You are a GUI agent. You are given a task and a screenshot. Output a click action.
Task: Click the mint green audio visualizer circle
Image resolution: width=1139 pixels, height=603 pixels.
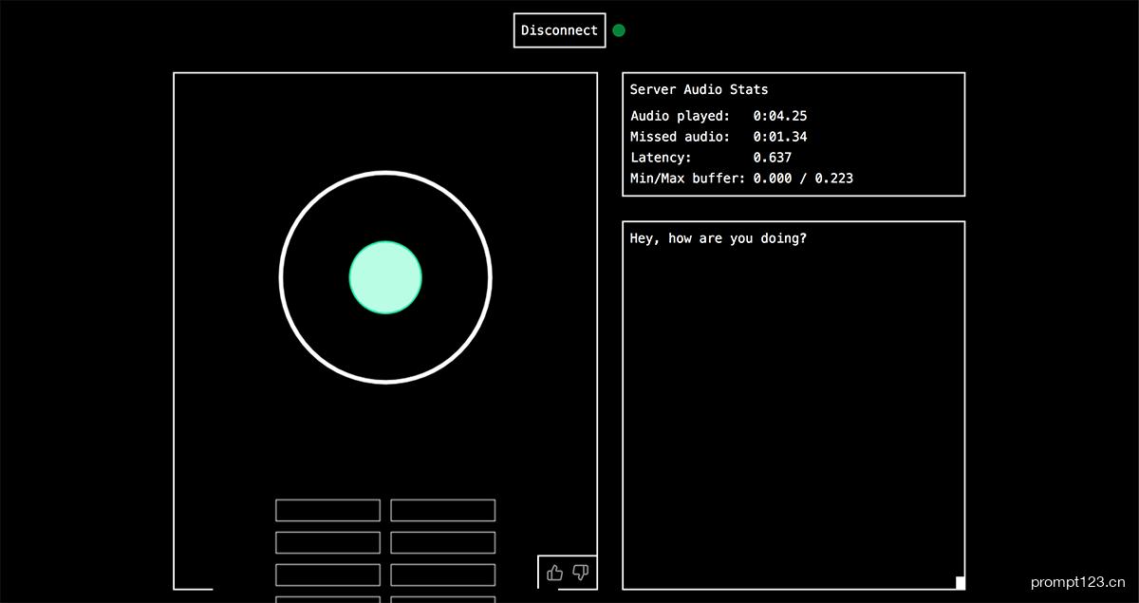(x=385, y=277)
